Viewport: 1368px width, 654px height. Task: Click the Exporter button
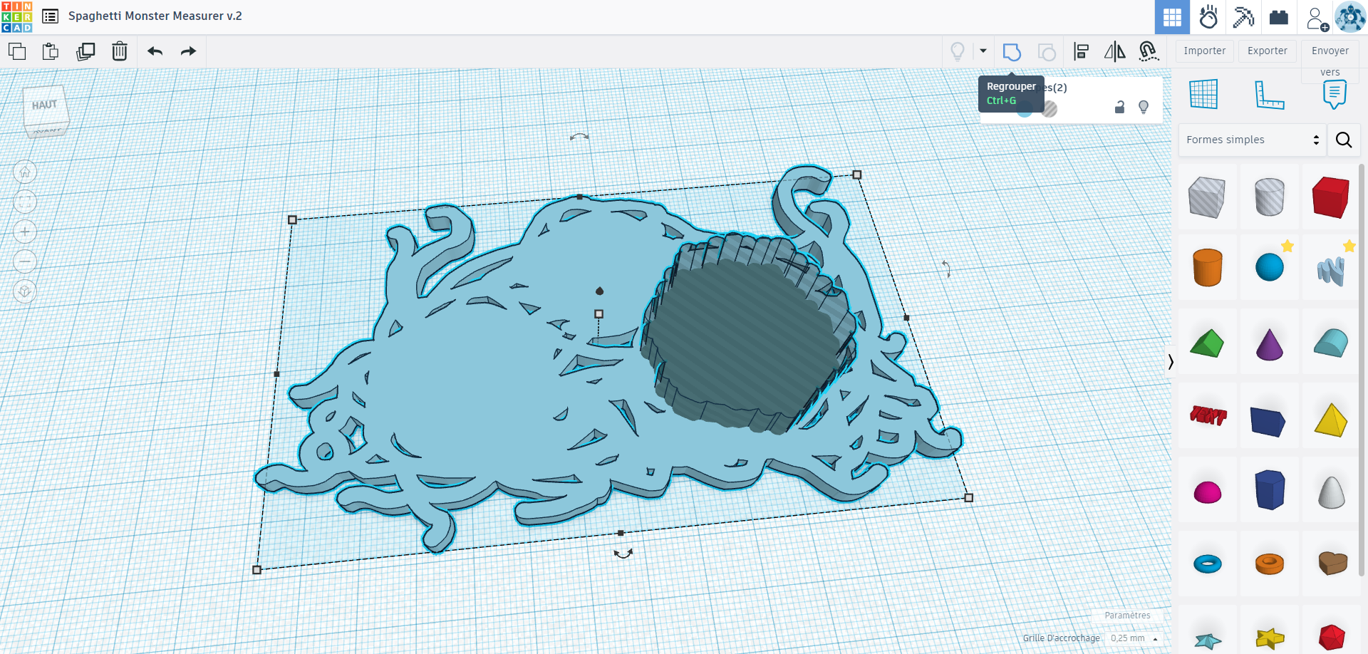(1268, 51)
